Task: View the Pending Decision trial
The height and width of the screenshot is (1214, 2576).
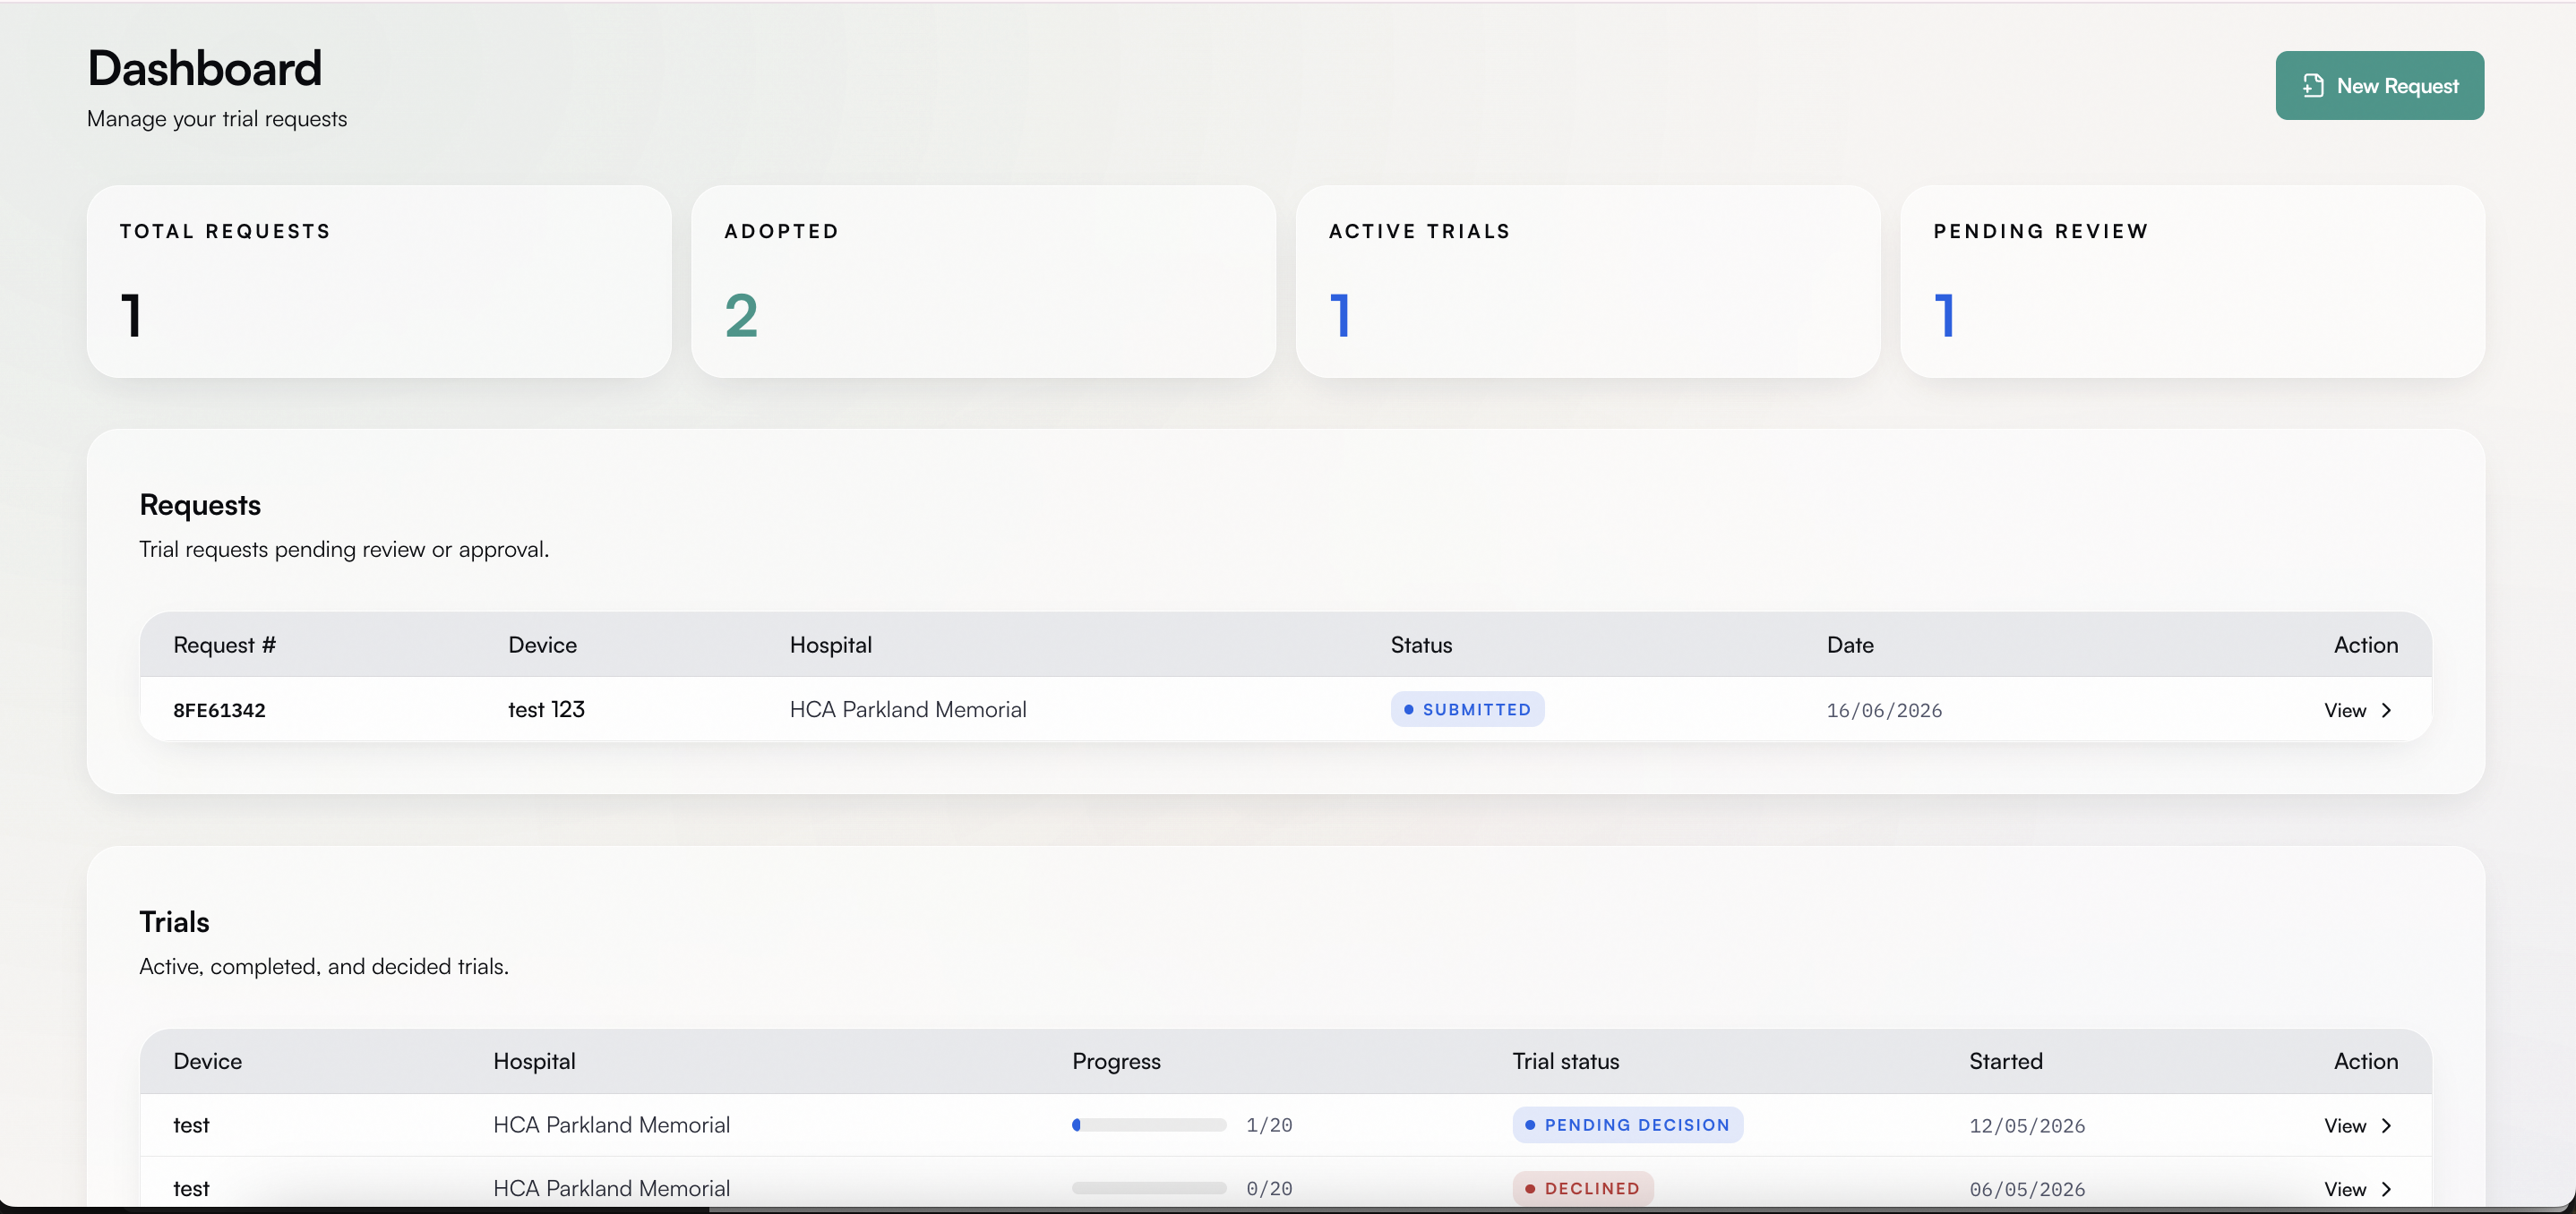Action: click(2358, 1126)
